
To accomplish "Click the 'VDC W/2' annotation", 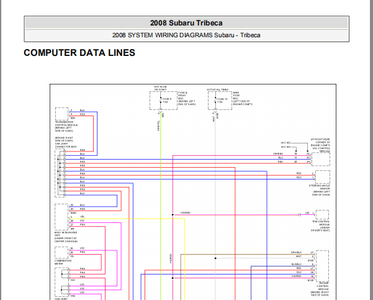I will pos(285,143).
